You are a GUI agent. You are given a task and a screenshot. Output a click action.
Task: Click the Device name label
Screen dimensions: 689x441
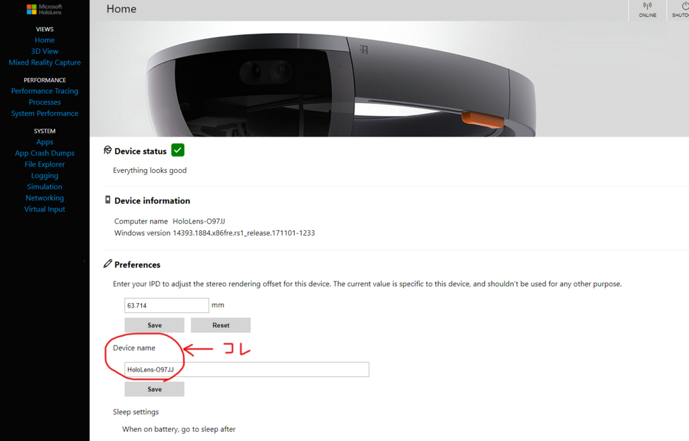(134, 348)
